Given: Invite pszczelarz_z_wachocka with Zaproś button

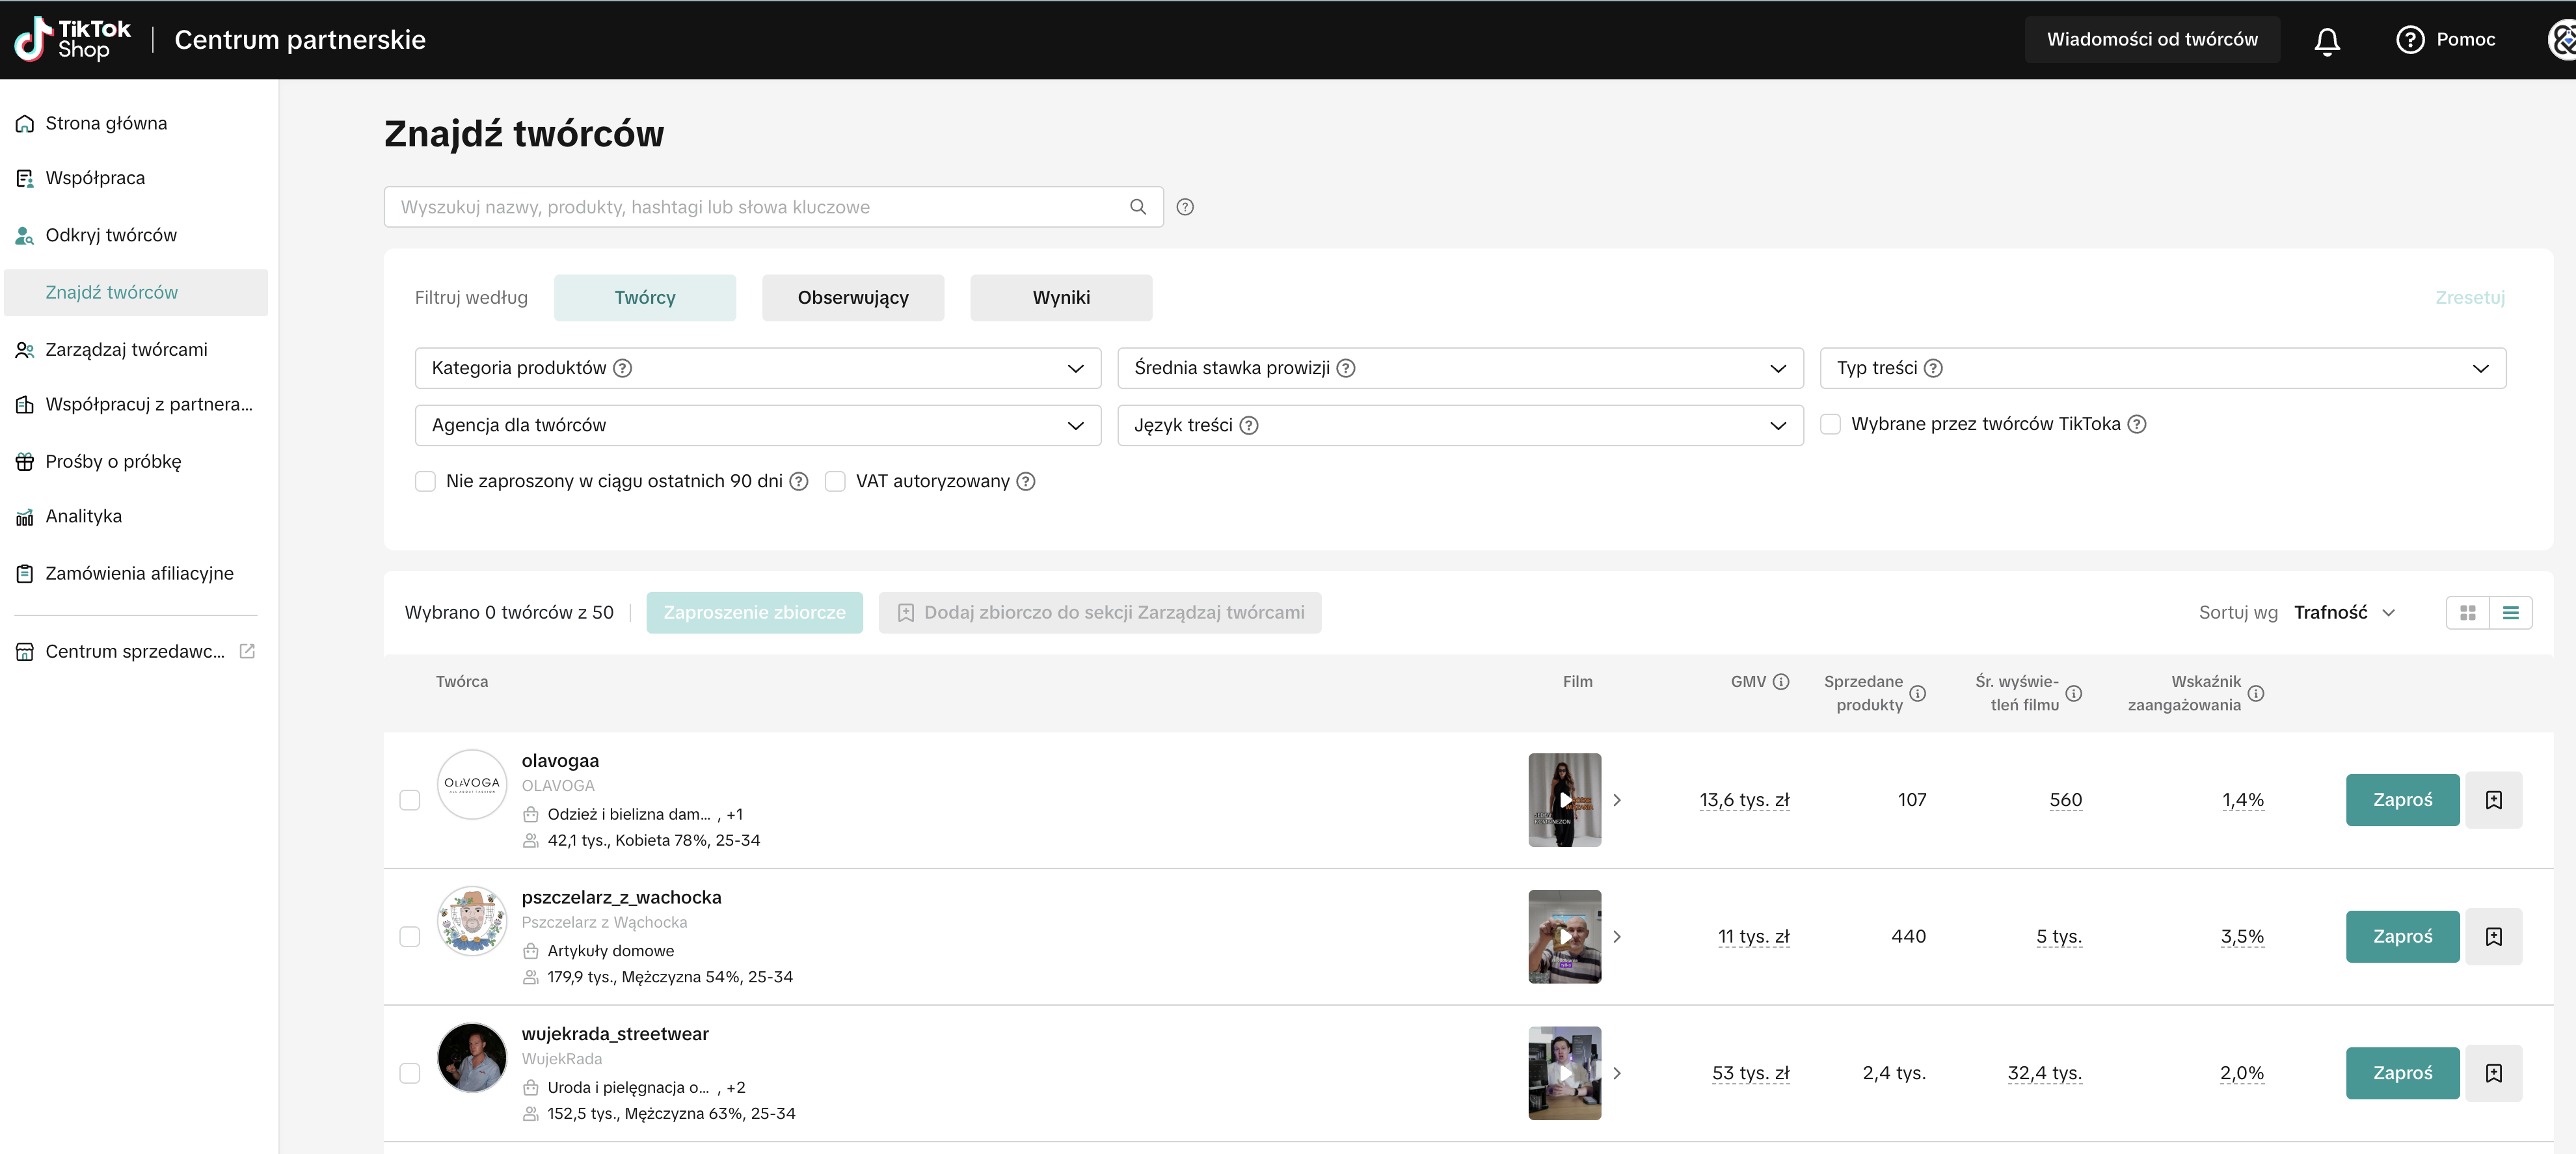Looking at the screenshot, I should point(2402,937).
